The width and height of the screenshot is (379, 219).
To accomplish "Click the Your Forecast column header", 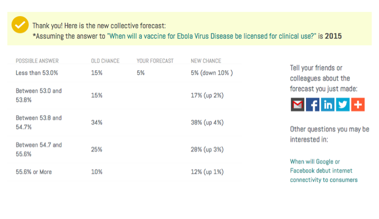I will 155,61.
